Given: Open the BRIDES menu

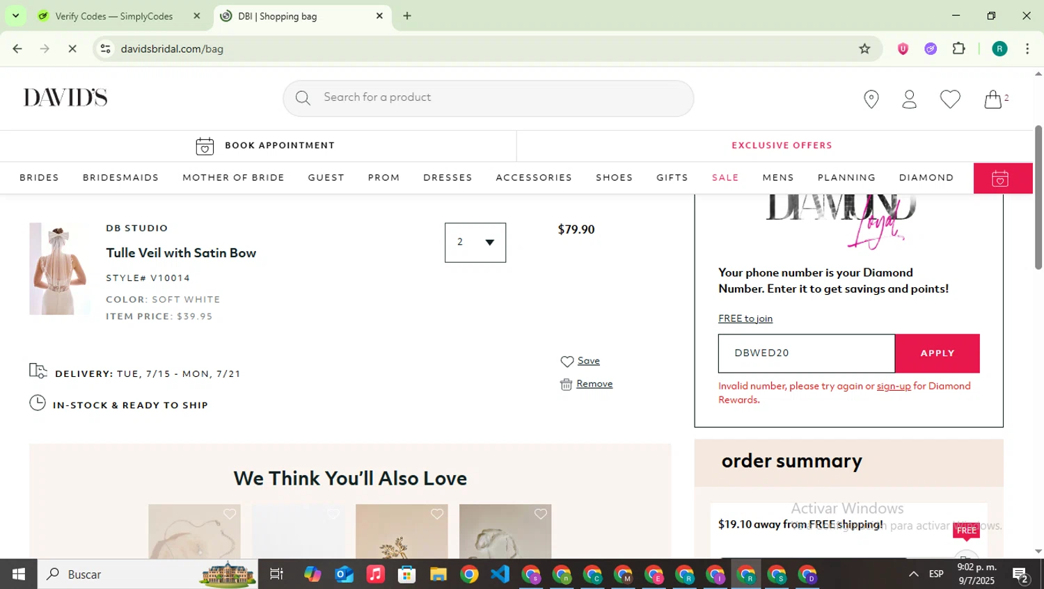Looking at the screenshot, I should pyautogui.click(x=39, y=178).
